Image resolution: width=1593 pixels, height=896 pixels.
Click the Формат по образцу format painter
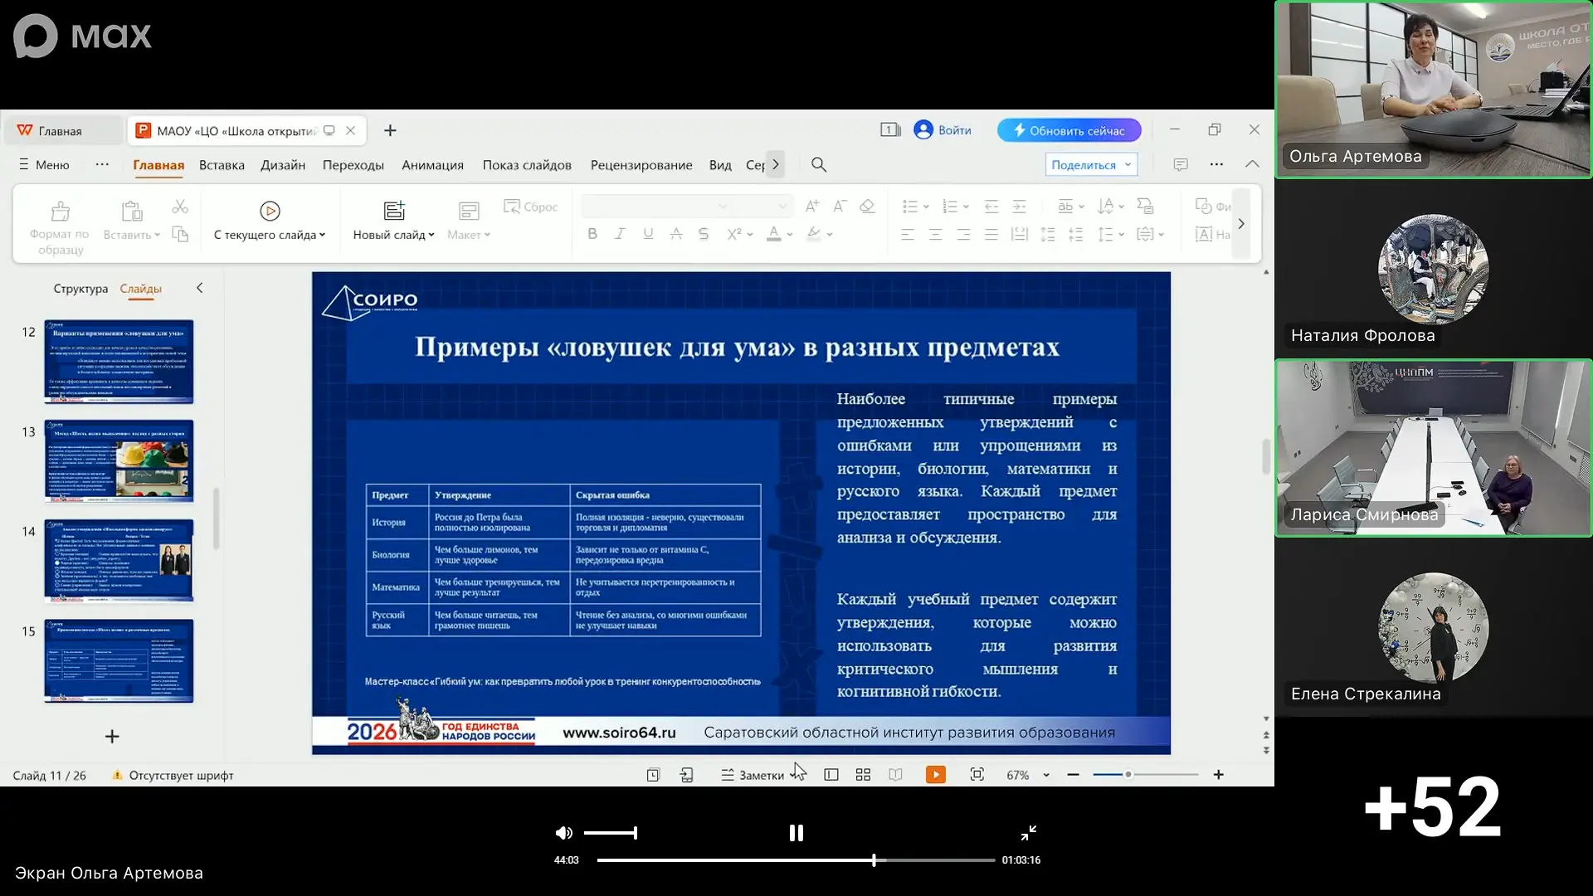pos(60,226)
